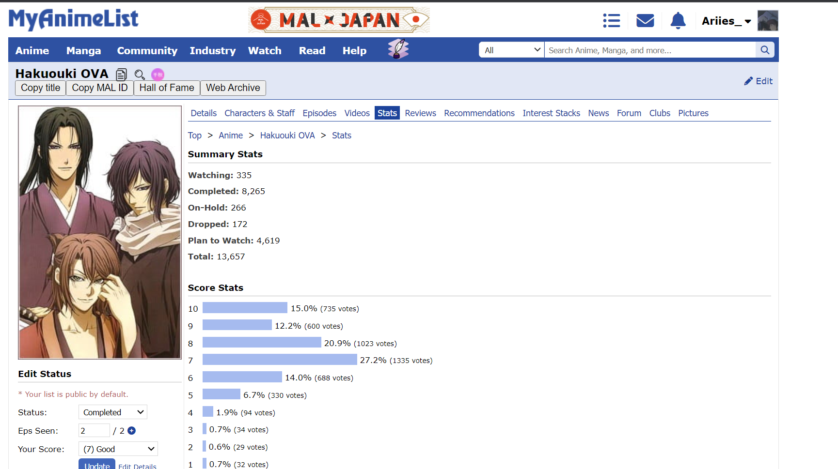Increment episodes seen with the plus icon
Image resolution: width=838 pixels, height=469 pixels.
point(131,431)
